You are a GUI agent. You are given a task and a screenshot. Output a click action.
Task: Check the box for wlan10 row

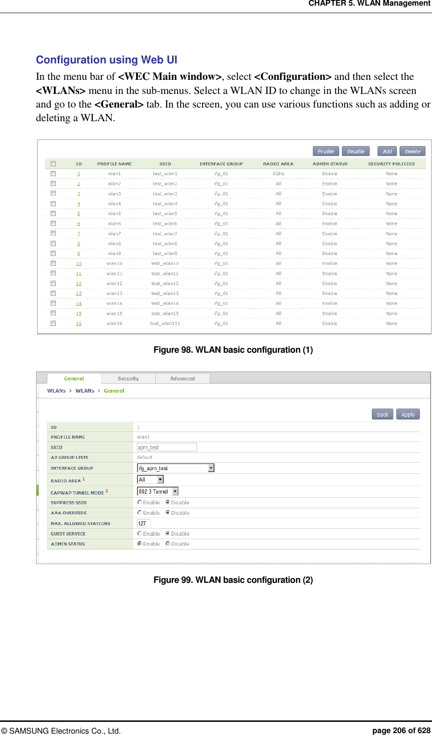(x=53, y=263)
